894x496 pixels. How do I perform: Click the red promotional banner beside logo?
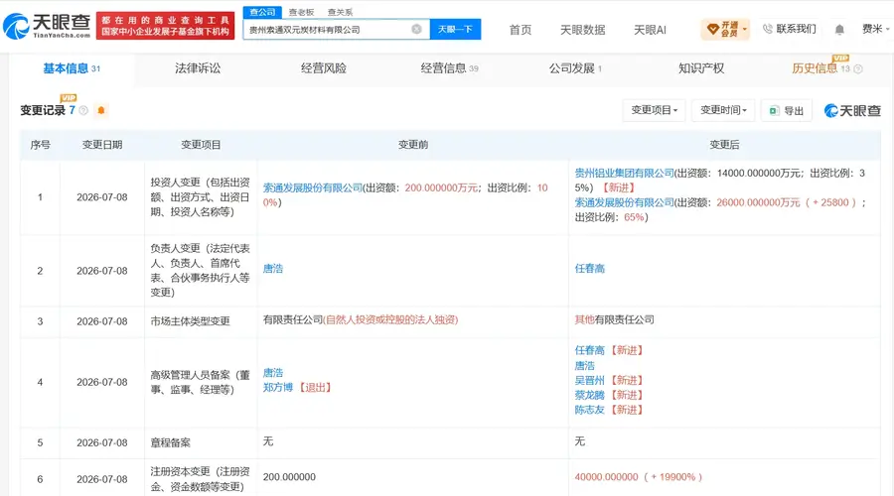click(x=165, y=26)
